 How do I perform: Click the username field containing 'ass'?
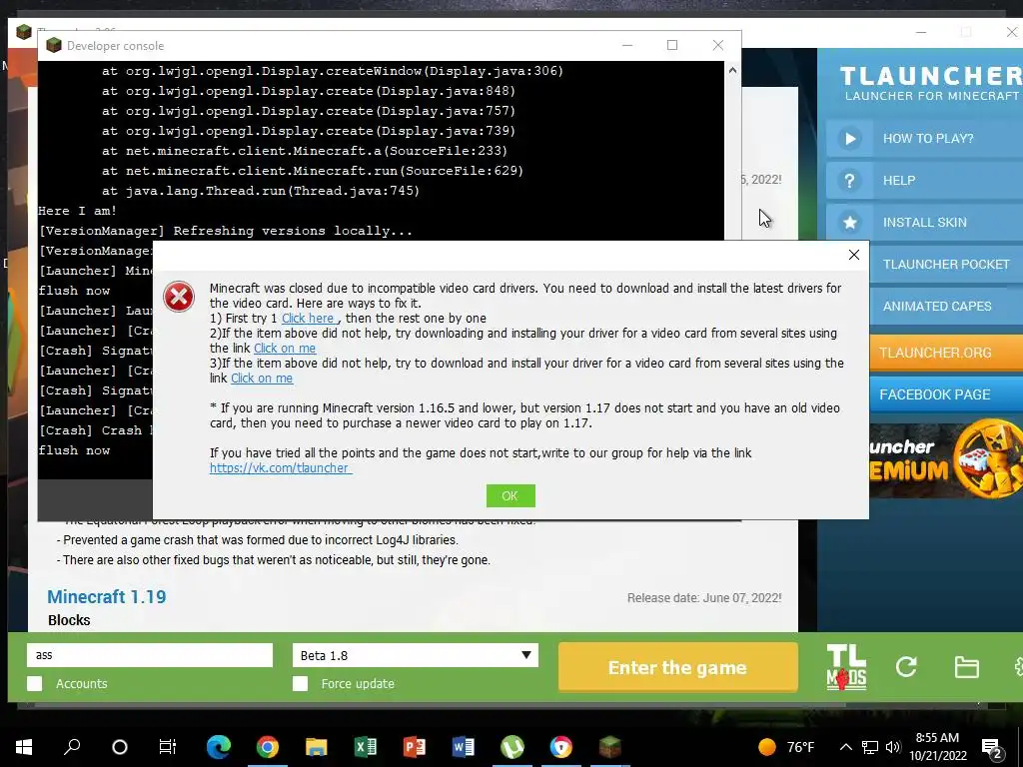click(x=150, y=655)
